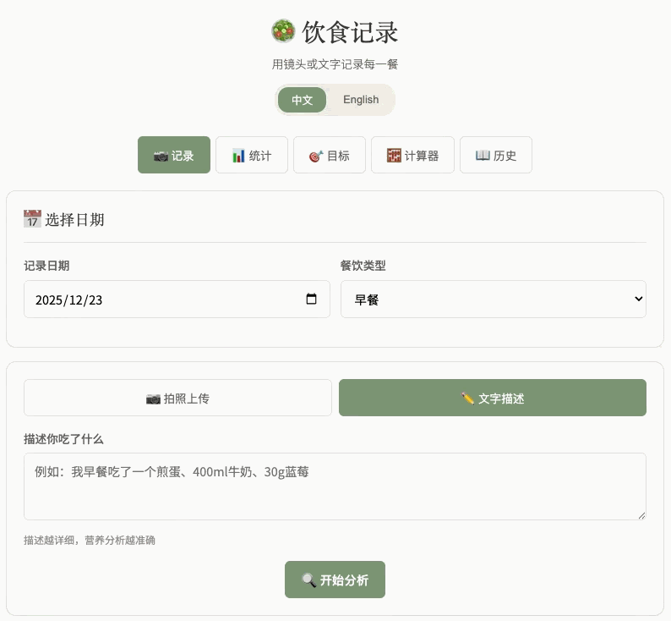This screenshot has height=621, width=671.
Task: Switch input mode to 拍照上传
Action: [x=177, y=398]
